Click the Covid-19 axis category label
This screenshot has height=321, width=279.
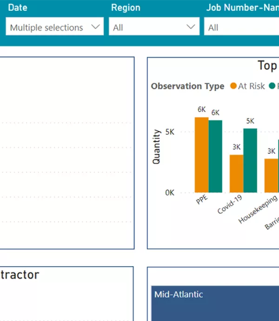(x=230, y=204)
